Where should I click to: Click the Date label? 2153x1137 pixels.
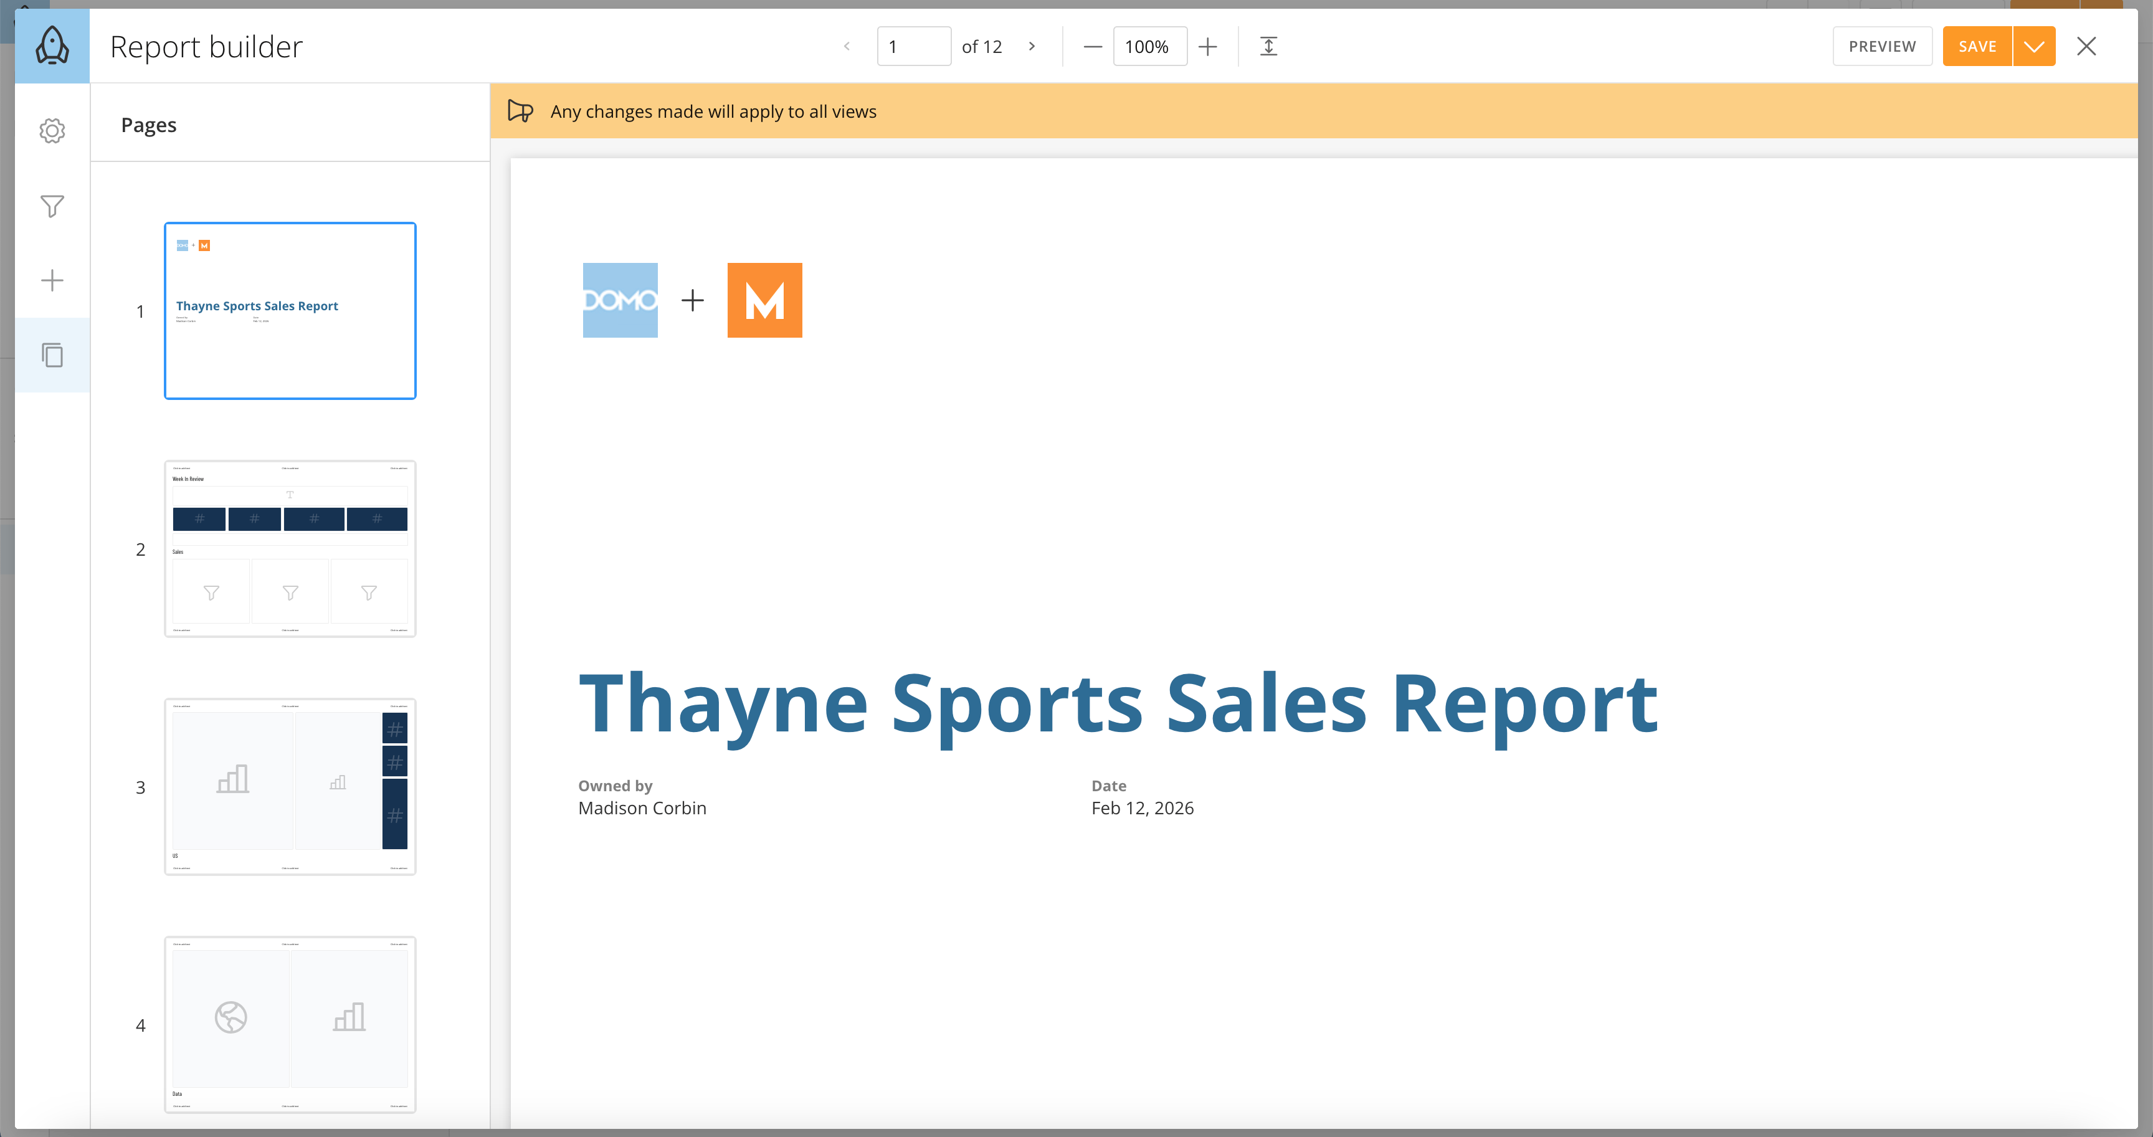click(x=1109, y=786)
